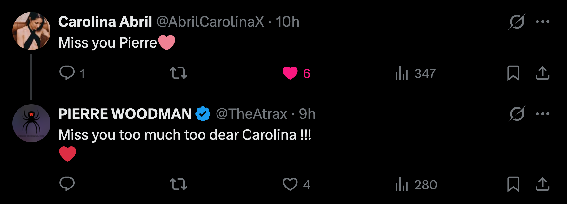
Task: Open Grok icon on Pierre's reply
Action: [x=517, y=114]
